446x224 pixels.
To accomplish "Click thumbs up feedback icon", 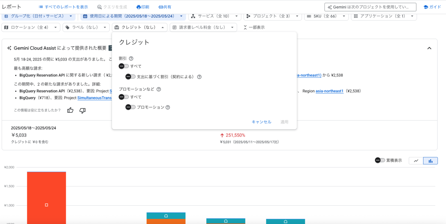I will [70, 110].
